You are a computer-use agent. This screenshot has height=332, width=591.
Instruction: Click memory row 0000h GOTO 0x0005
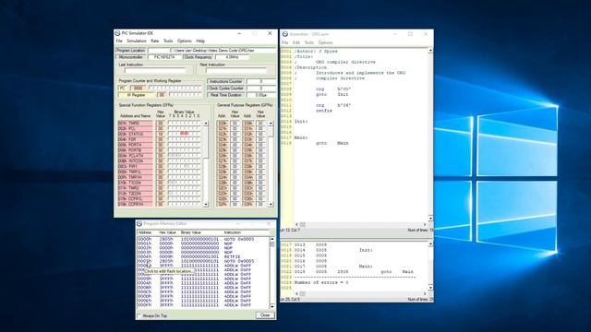tap(203, 239)
